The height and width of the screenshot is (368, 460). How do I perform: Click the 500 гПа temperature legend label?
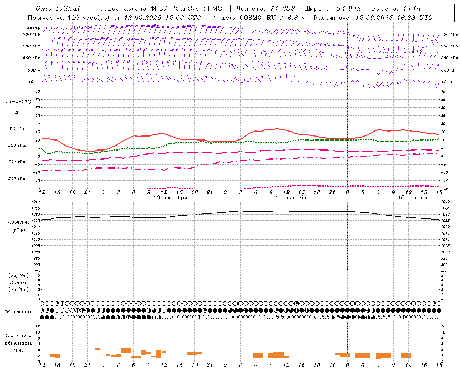point(17,179)
